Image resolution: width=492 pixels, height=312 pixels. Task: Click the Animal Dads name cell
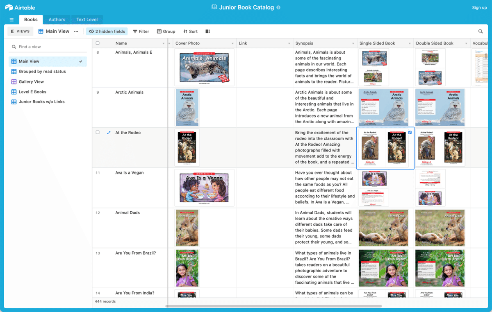click(x=128, y=213)
